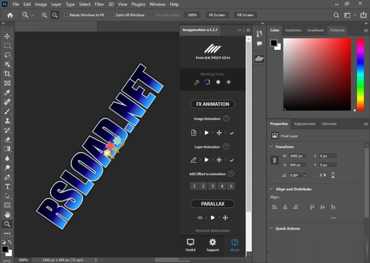Image resolution: width=370 pixels, height=263 pixels.
Task: Flip horizontally in Transform section
Action: (322, 175)
